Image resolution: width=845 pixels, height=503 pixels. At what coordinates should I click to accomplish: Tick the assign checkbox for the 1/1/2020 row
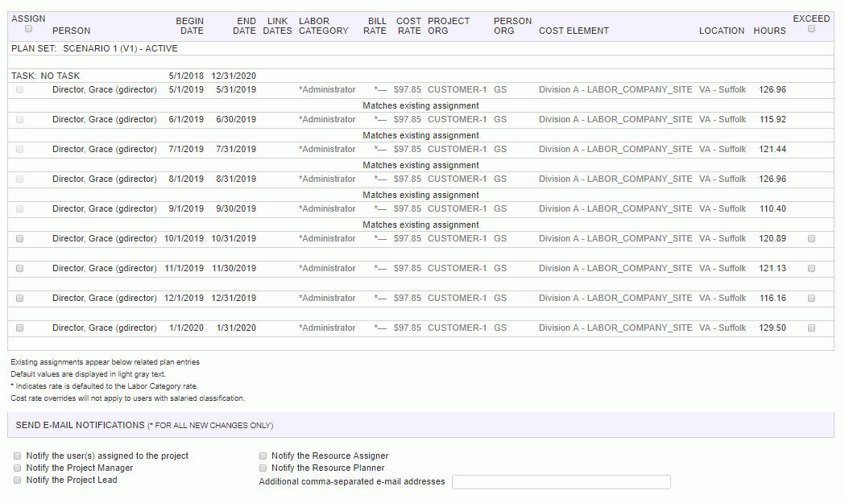[20, 328]
